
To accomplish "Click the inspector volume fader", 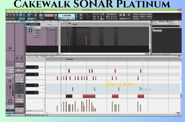I will coord(10,87).
